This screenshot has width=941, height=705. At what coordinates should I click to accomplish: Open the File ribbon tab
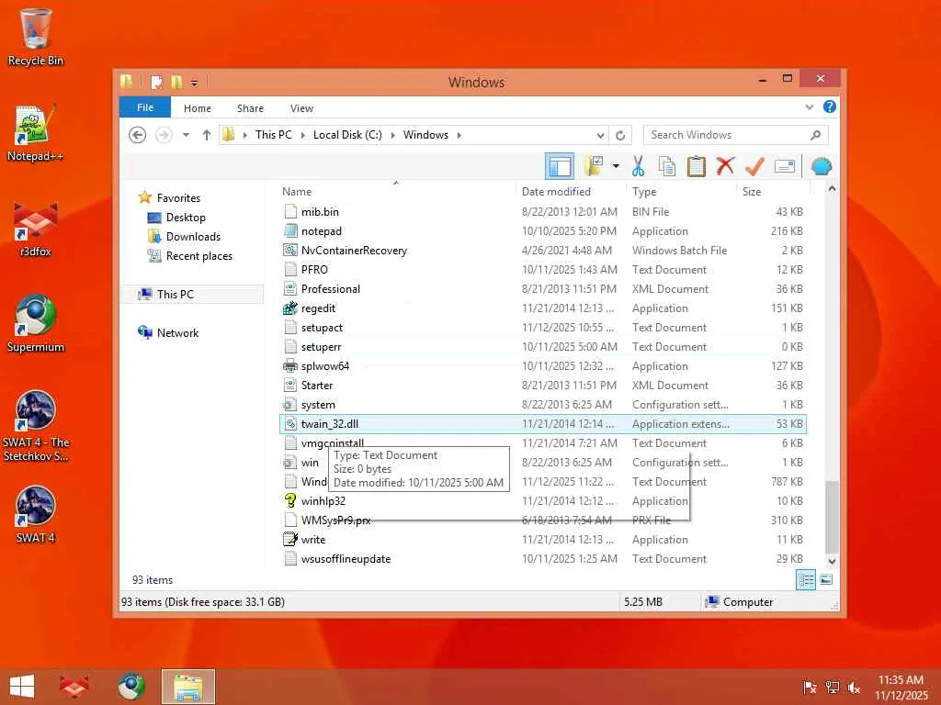(x=145, y=107)
